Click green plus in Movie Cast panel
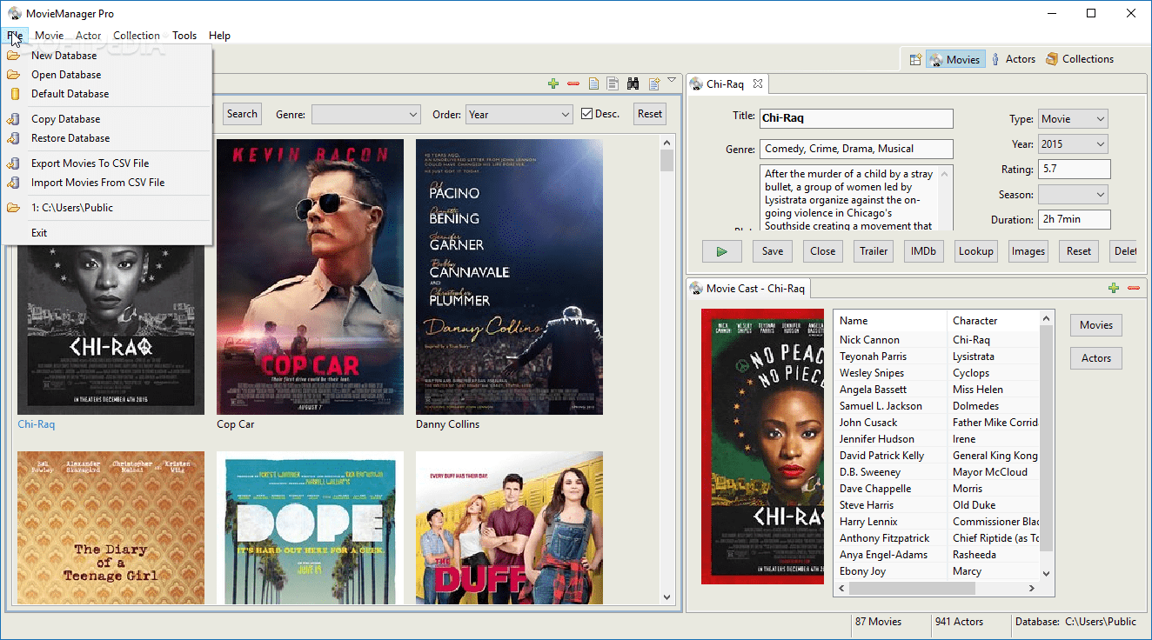The height and width of the screenshot is (640, 1152). pyautogui.click(x=1114, y=288)
